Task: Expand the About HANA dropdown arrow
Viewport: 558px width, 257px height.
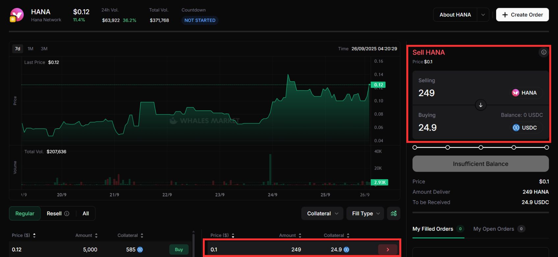Action: (x=483, y=15)
